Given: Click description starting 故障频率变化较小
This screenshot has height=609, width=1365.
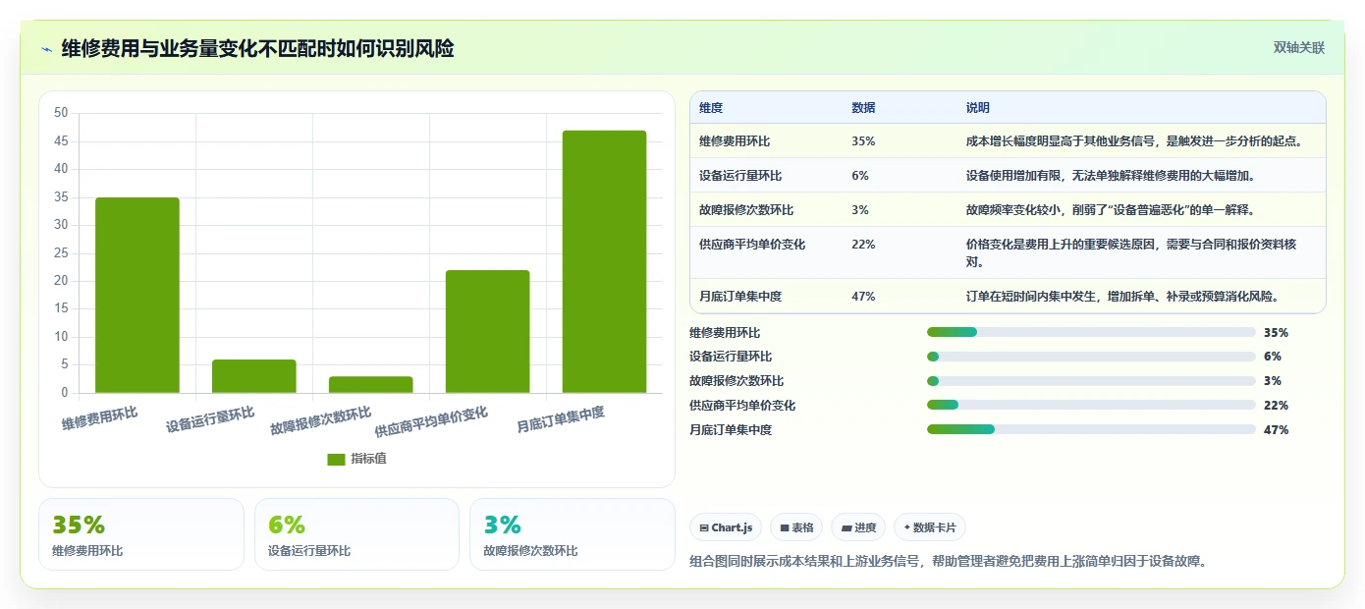Looking at the screenshot, I should click(x=1113, y=210).
